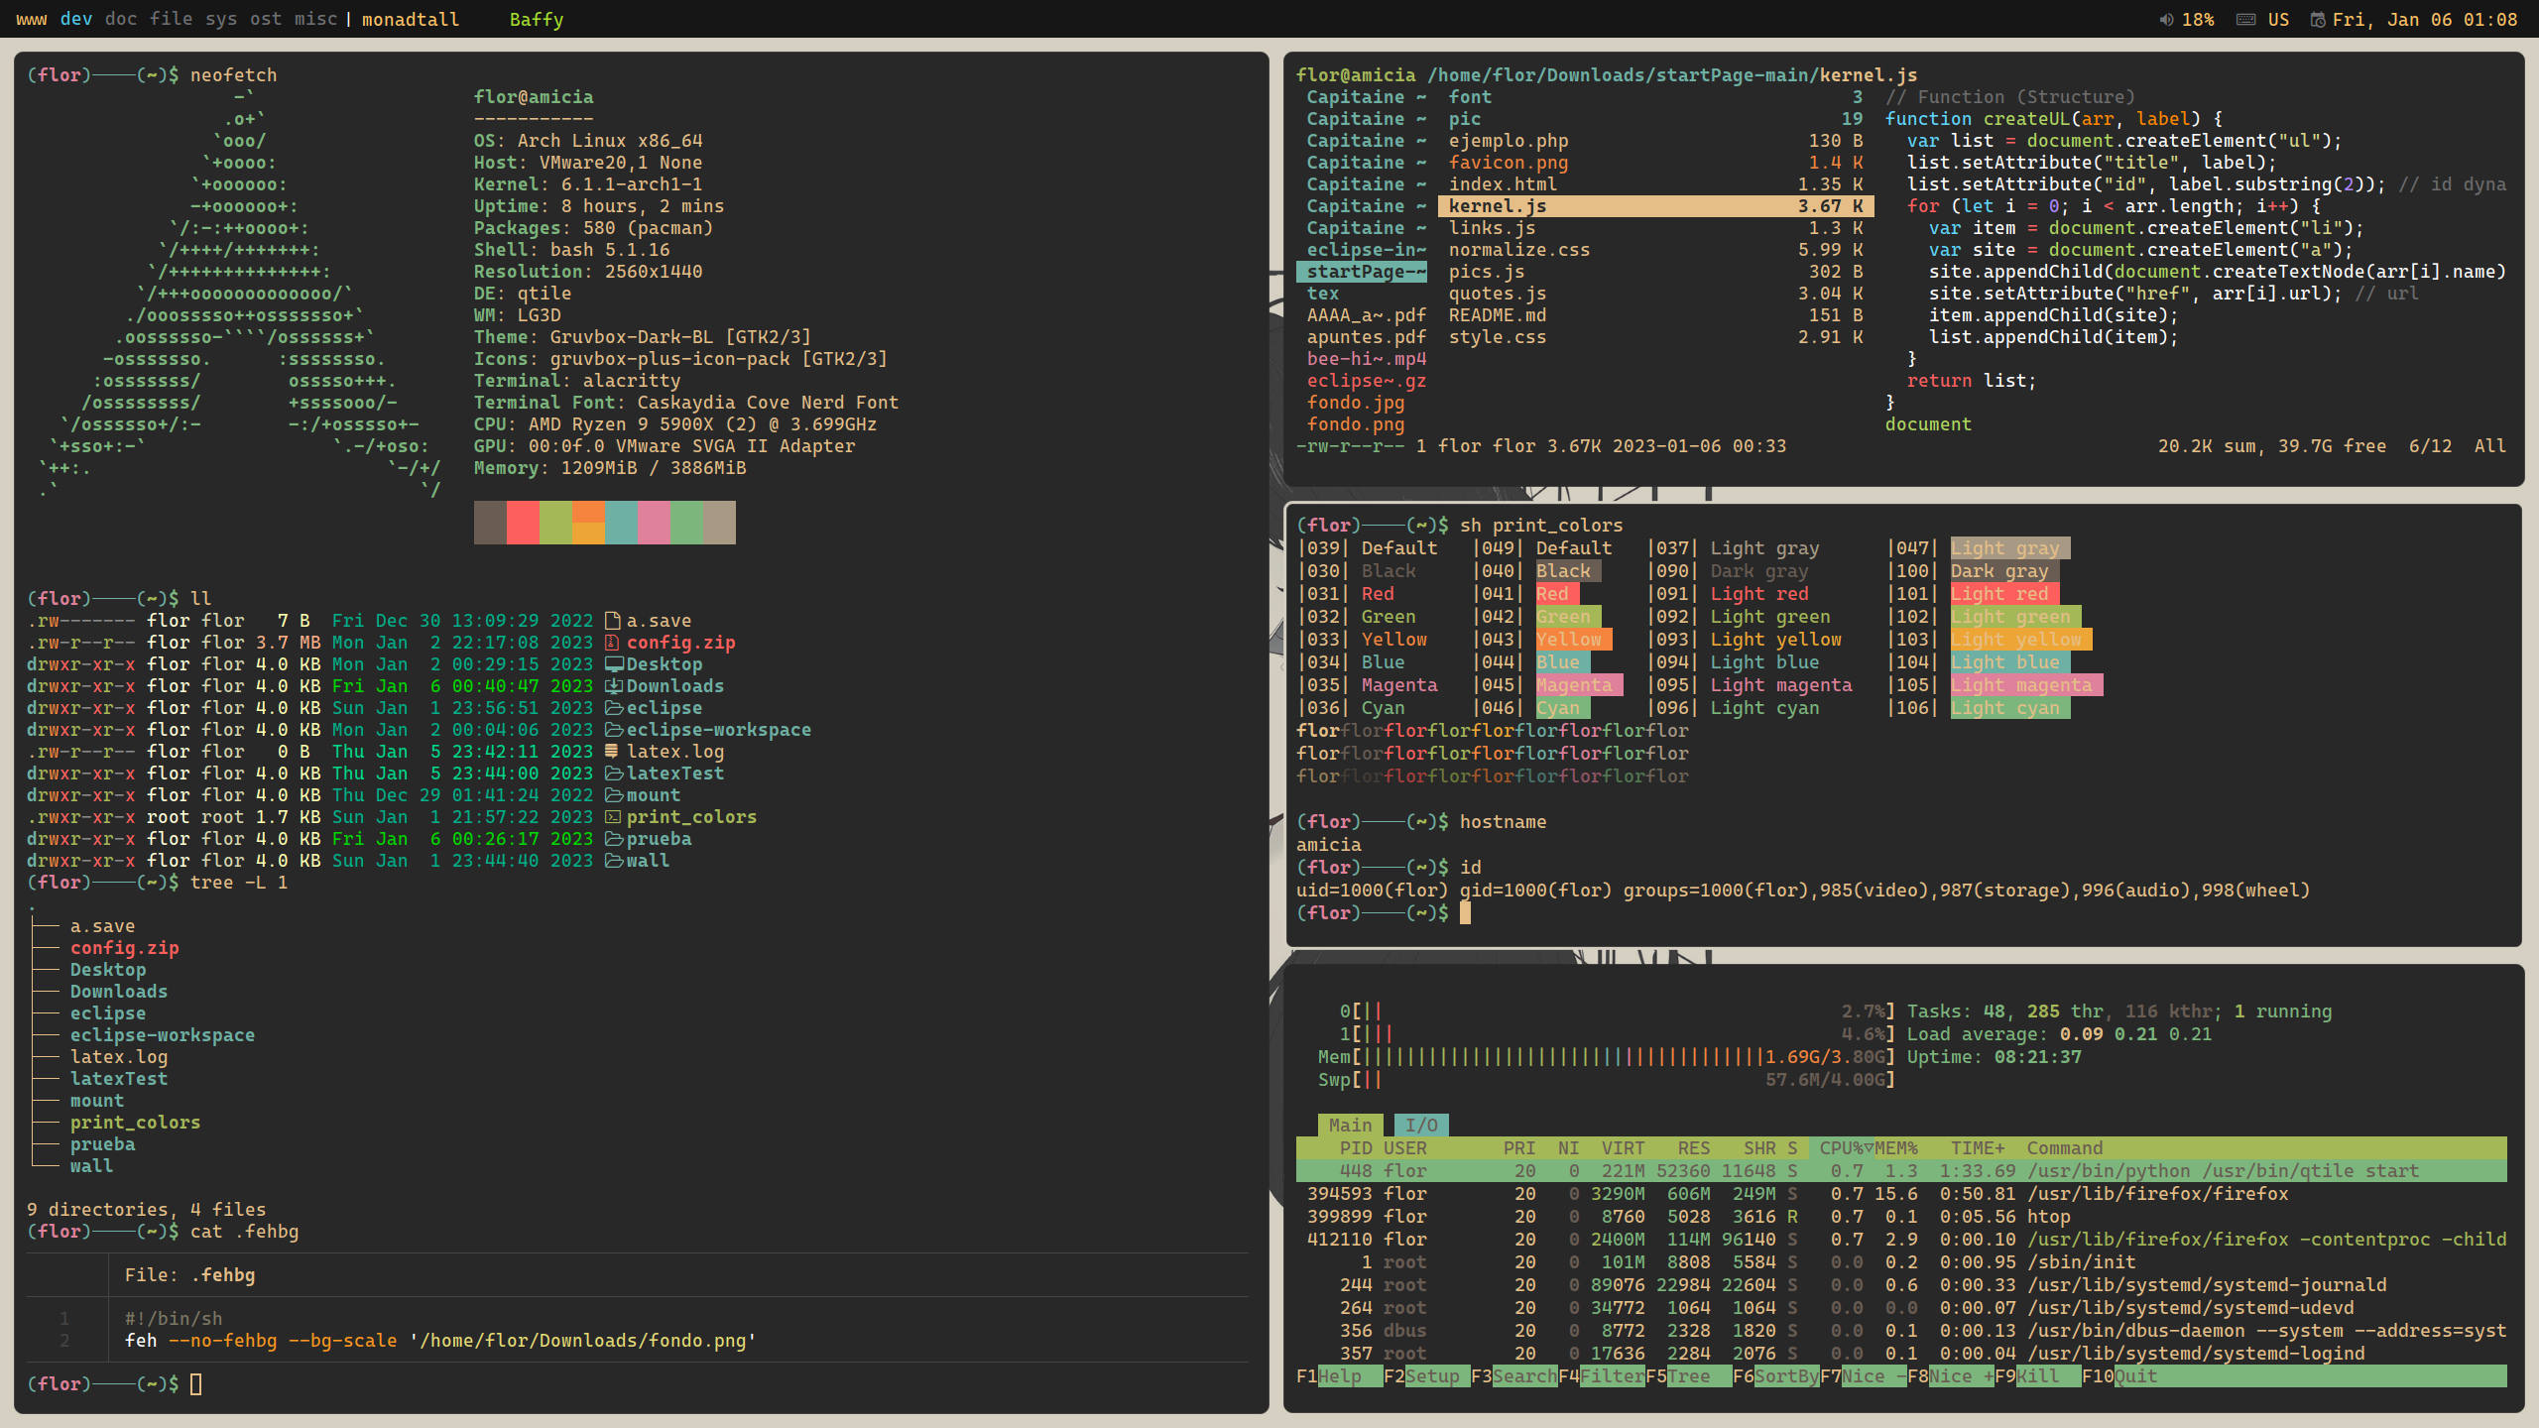Select the htop process row for /usr/lib/firefox/firefox PID 394593
Viewport: 2539px width, 1428px height.
pyautogui.click(x=1901, y=1194)
